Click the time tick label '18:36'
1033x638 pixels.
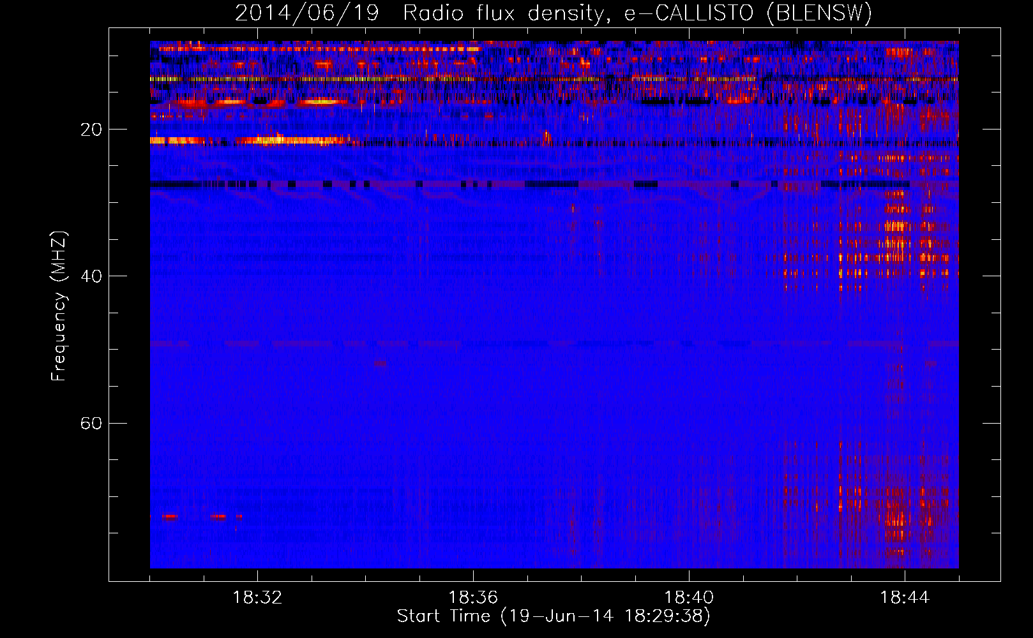(473, 598)
